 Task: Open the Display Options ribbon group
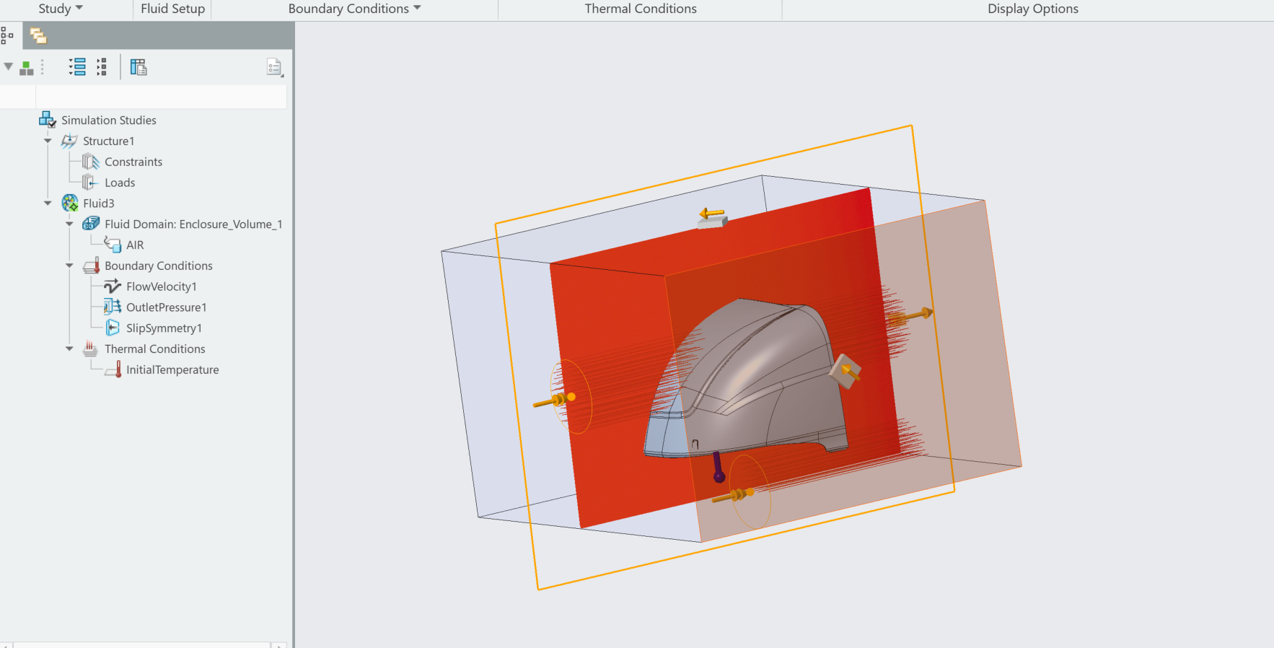(1032, 9)
